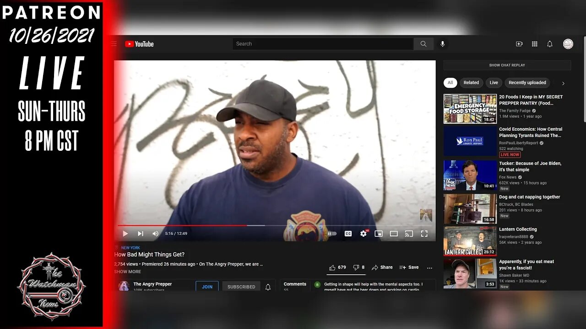The width and height of the screenshot is (586, 329).
Task: Open the account avatar menu
Action: 568,44
